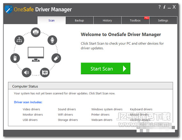Minimize the Driver Manager window

click(x=169, y=8)
